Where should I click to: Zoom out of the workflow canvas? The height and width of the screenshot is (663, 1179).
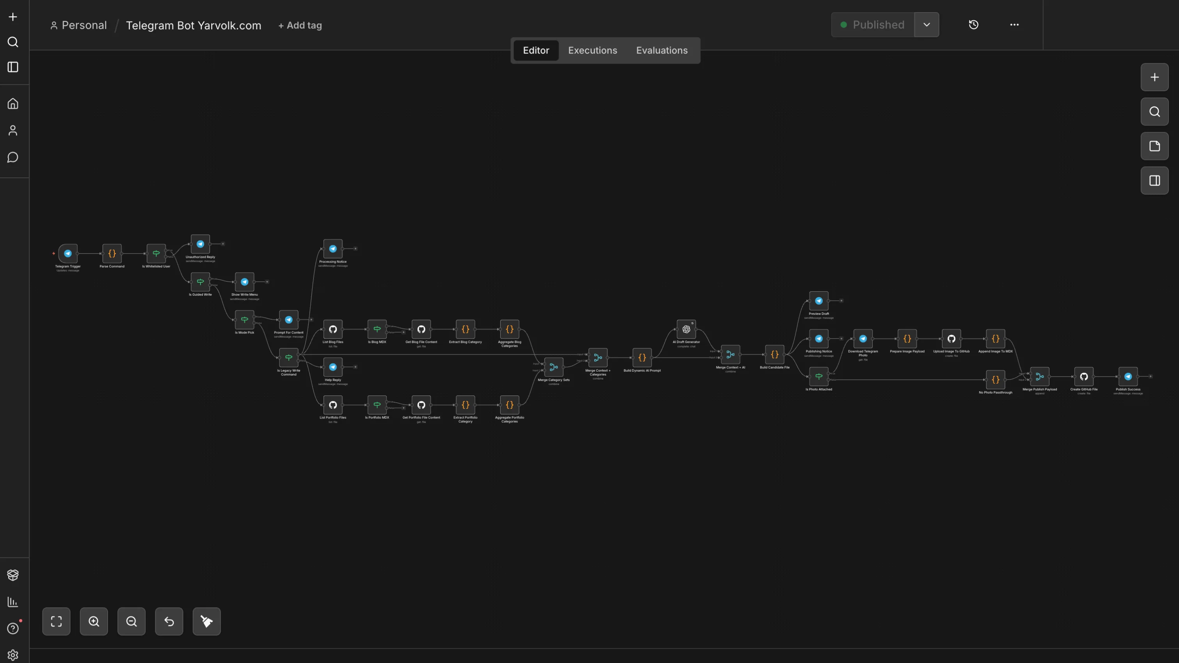131,621
